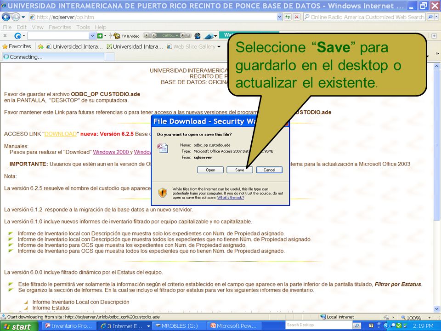Click the help question mark tray icon

(371, 326)
